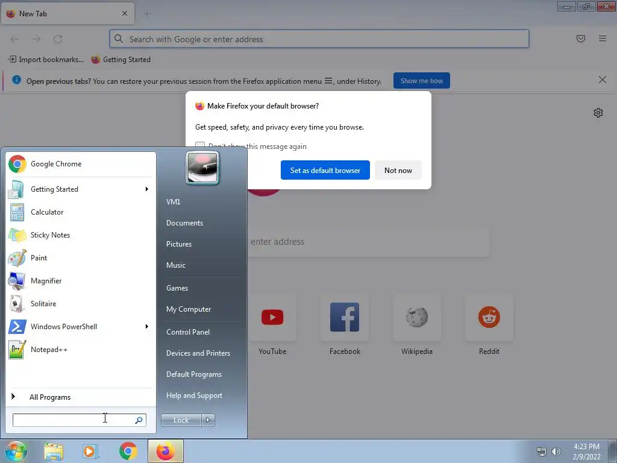617x463 pixels.
Task: Save to Pocket icon in toolbar
Action: (580, 39)
